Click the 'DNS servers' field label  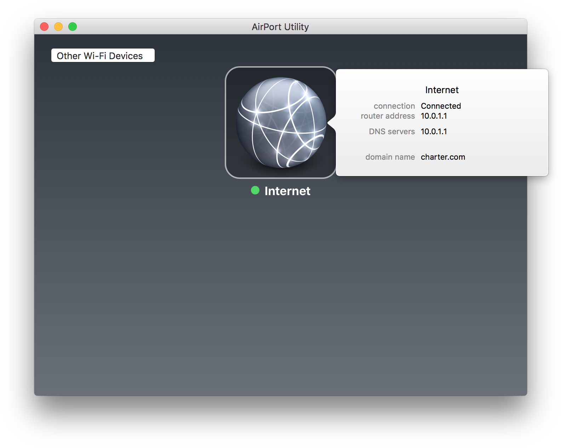pos(392,131)
